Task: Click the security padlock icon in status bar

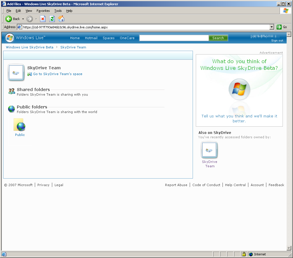Action: [244, 254]
